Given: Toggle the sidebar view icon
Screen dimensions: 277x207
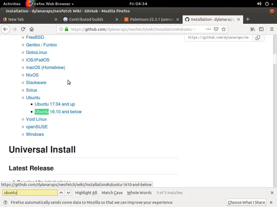Looking at the screenshot, I should click(x=261, y=29).
